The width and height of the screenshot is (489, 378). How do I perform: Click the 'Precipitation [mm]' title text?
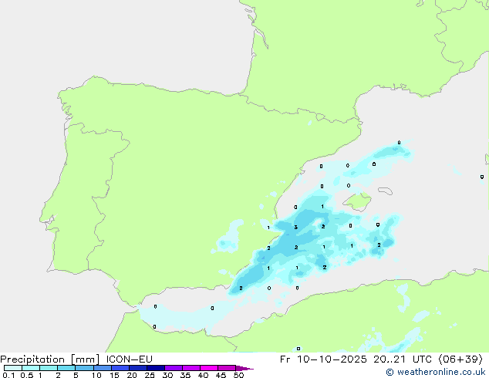click(x=49, y=359)
